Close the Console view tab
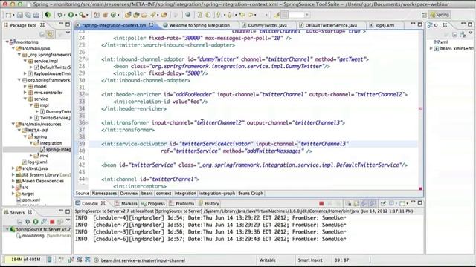The height and width of the screenshot is (267, 476). coord(103,203)
